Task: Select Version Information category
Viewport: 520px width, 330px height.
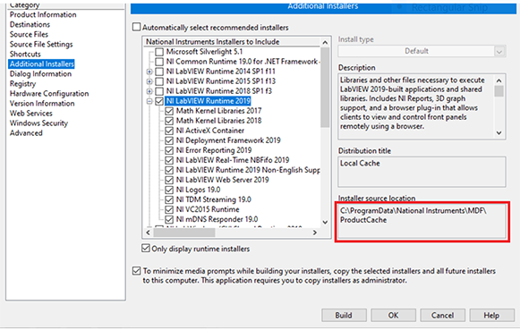Action: (42, 104)
